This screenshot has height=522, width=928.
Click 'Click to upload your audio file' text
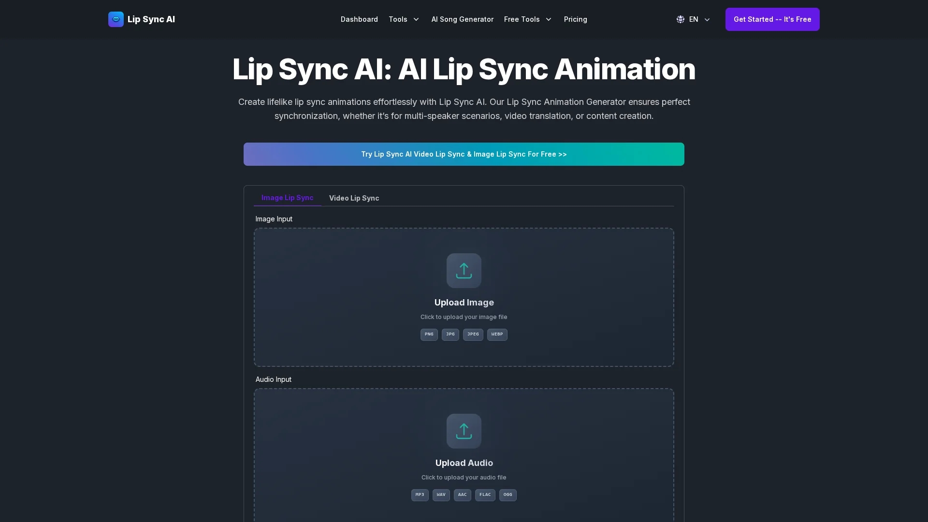click(x=464, y=478)
